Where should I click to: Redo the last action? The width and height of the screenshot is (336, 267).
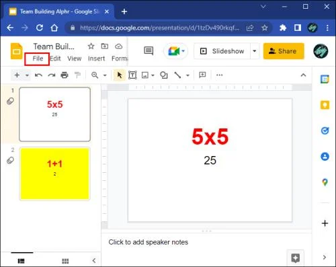pyautogui.click(x=52, y=75)
